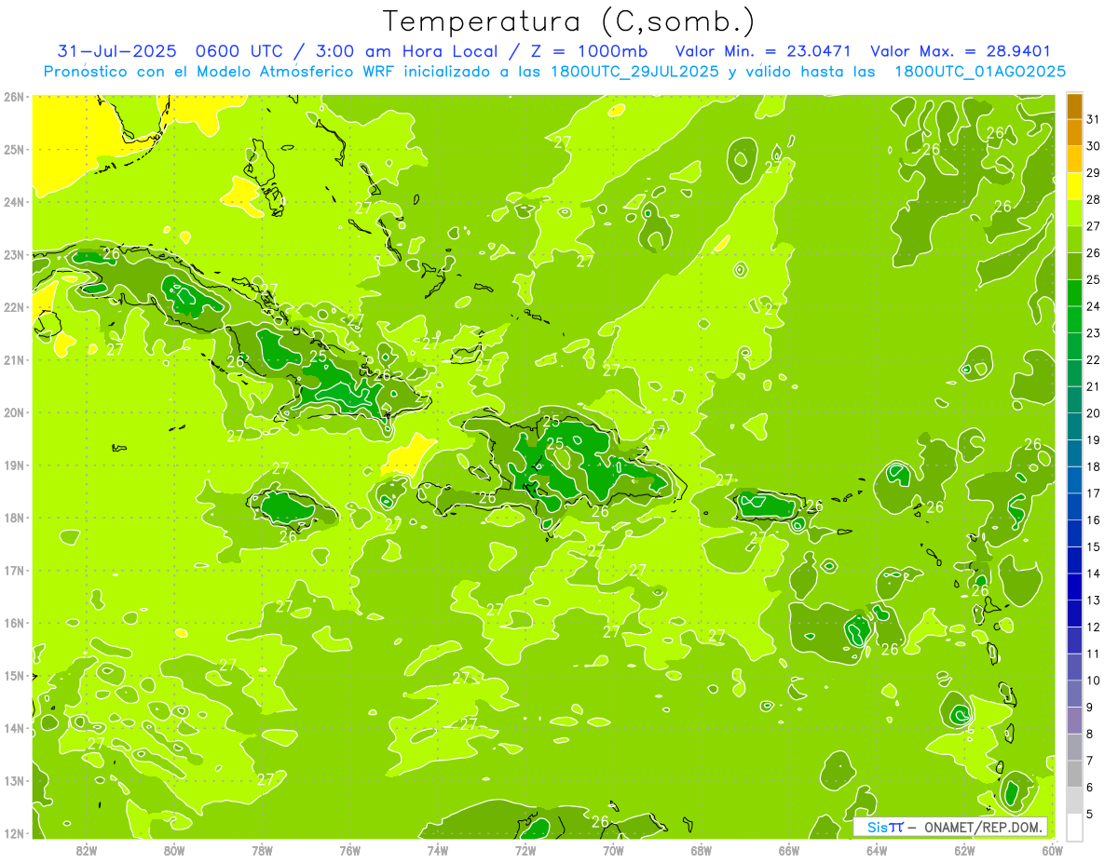Click the '12N' latitude axis label

tap(14, 833)
